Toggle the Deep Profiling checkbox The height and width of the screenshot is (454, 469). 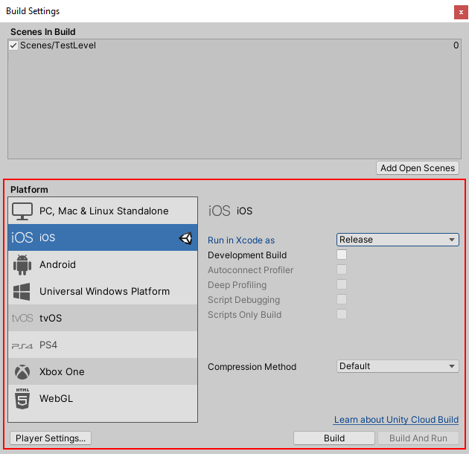(x=342, y=284)
